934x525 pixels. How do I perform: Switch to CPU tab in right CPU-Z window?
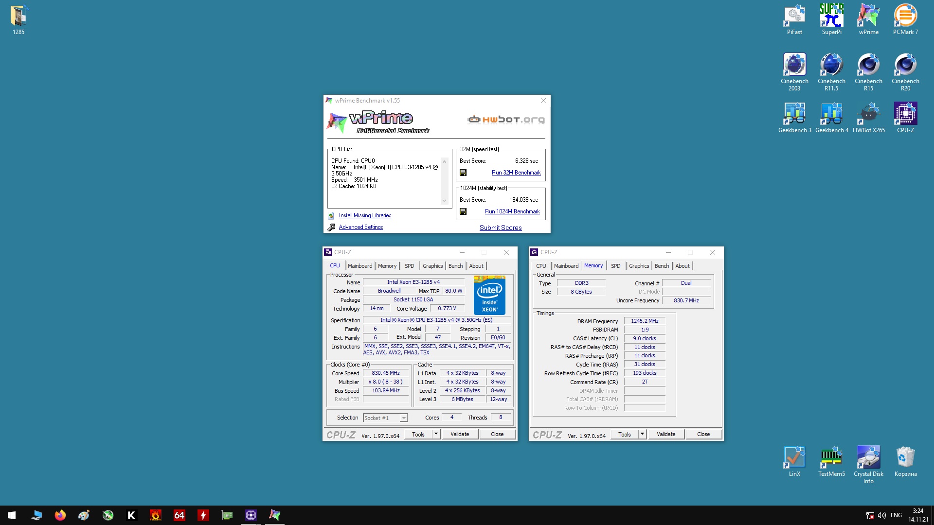click(x=541, y=266)
